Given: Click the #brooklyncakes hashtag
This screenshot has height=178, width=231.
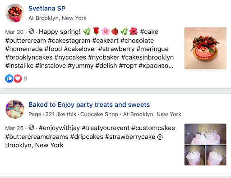Looking at the screenshot, I should [x=29, y=57].
